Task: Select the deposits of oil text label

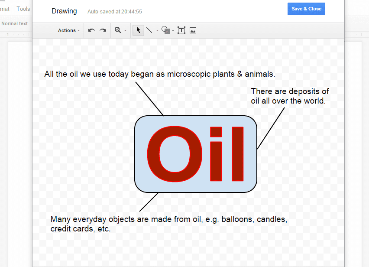Action: coord(289,96)
